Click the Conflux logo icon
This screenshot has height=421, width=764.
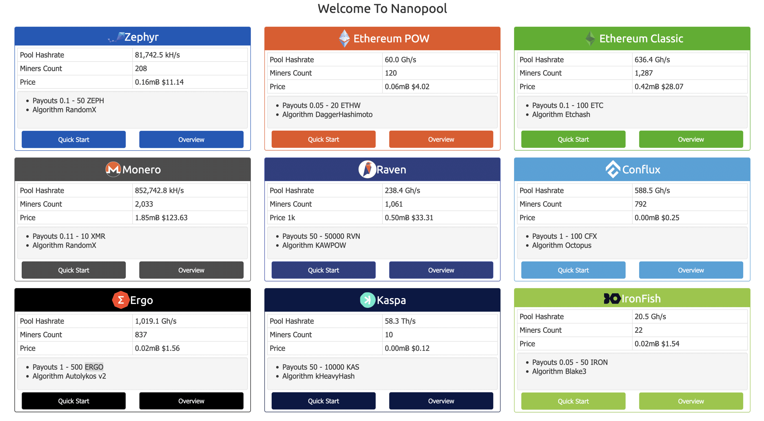[613, 169]
